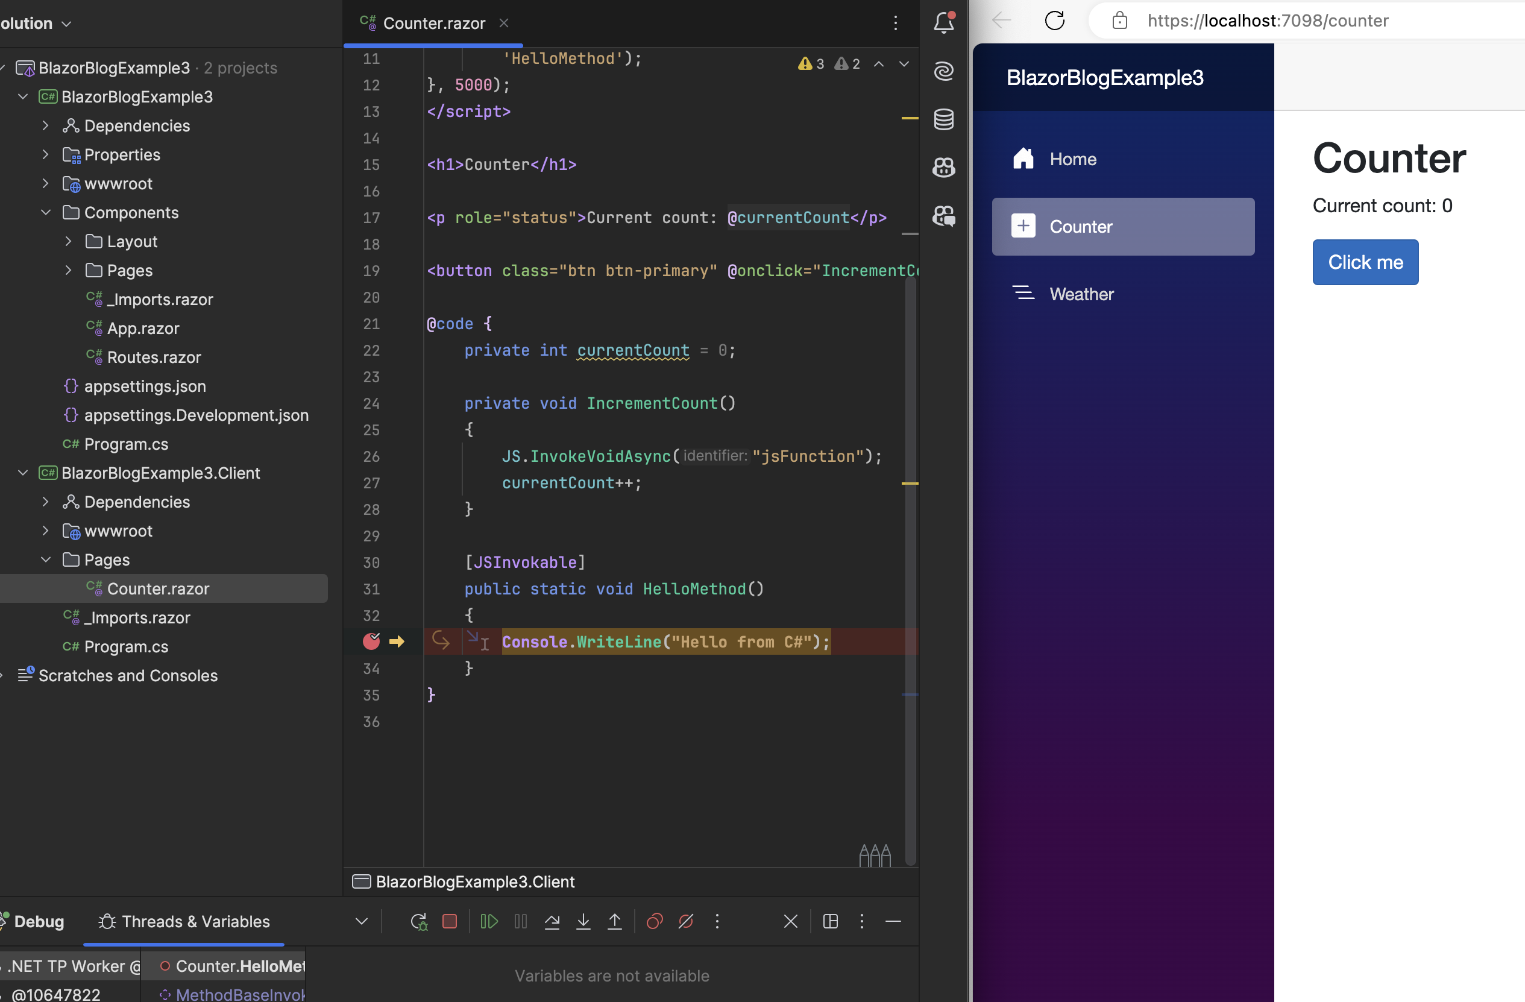The height and width of the screenshot is (1002, 1525).
Task: Click the site information lock icon
Action: (x=1120, y=20)
